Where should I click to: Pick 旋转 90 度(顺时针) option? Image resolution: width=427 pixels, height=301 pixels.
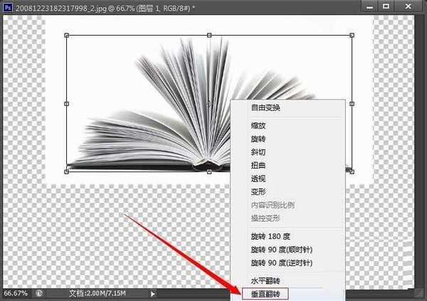281,250
